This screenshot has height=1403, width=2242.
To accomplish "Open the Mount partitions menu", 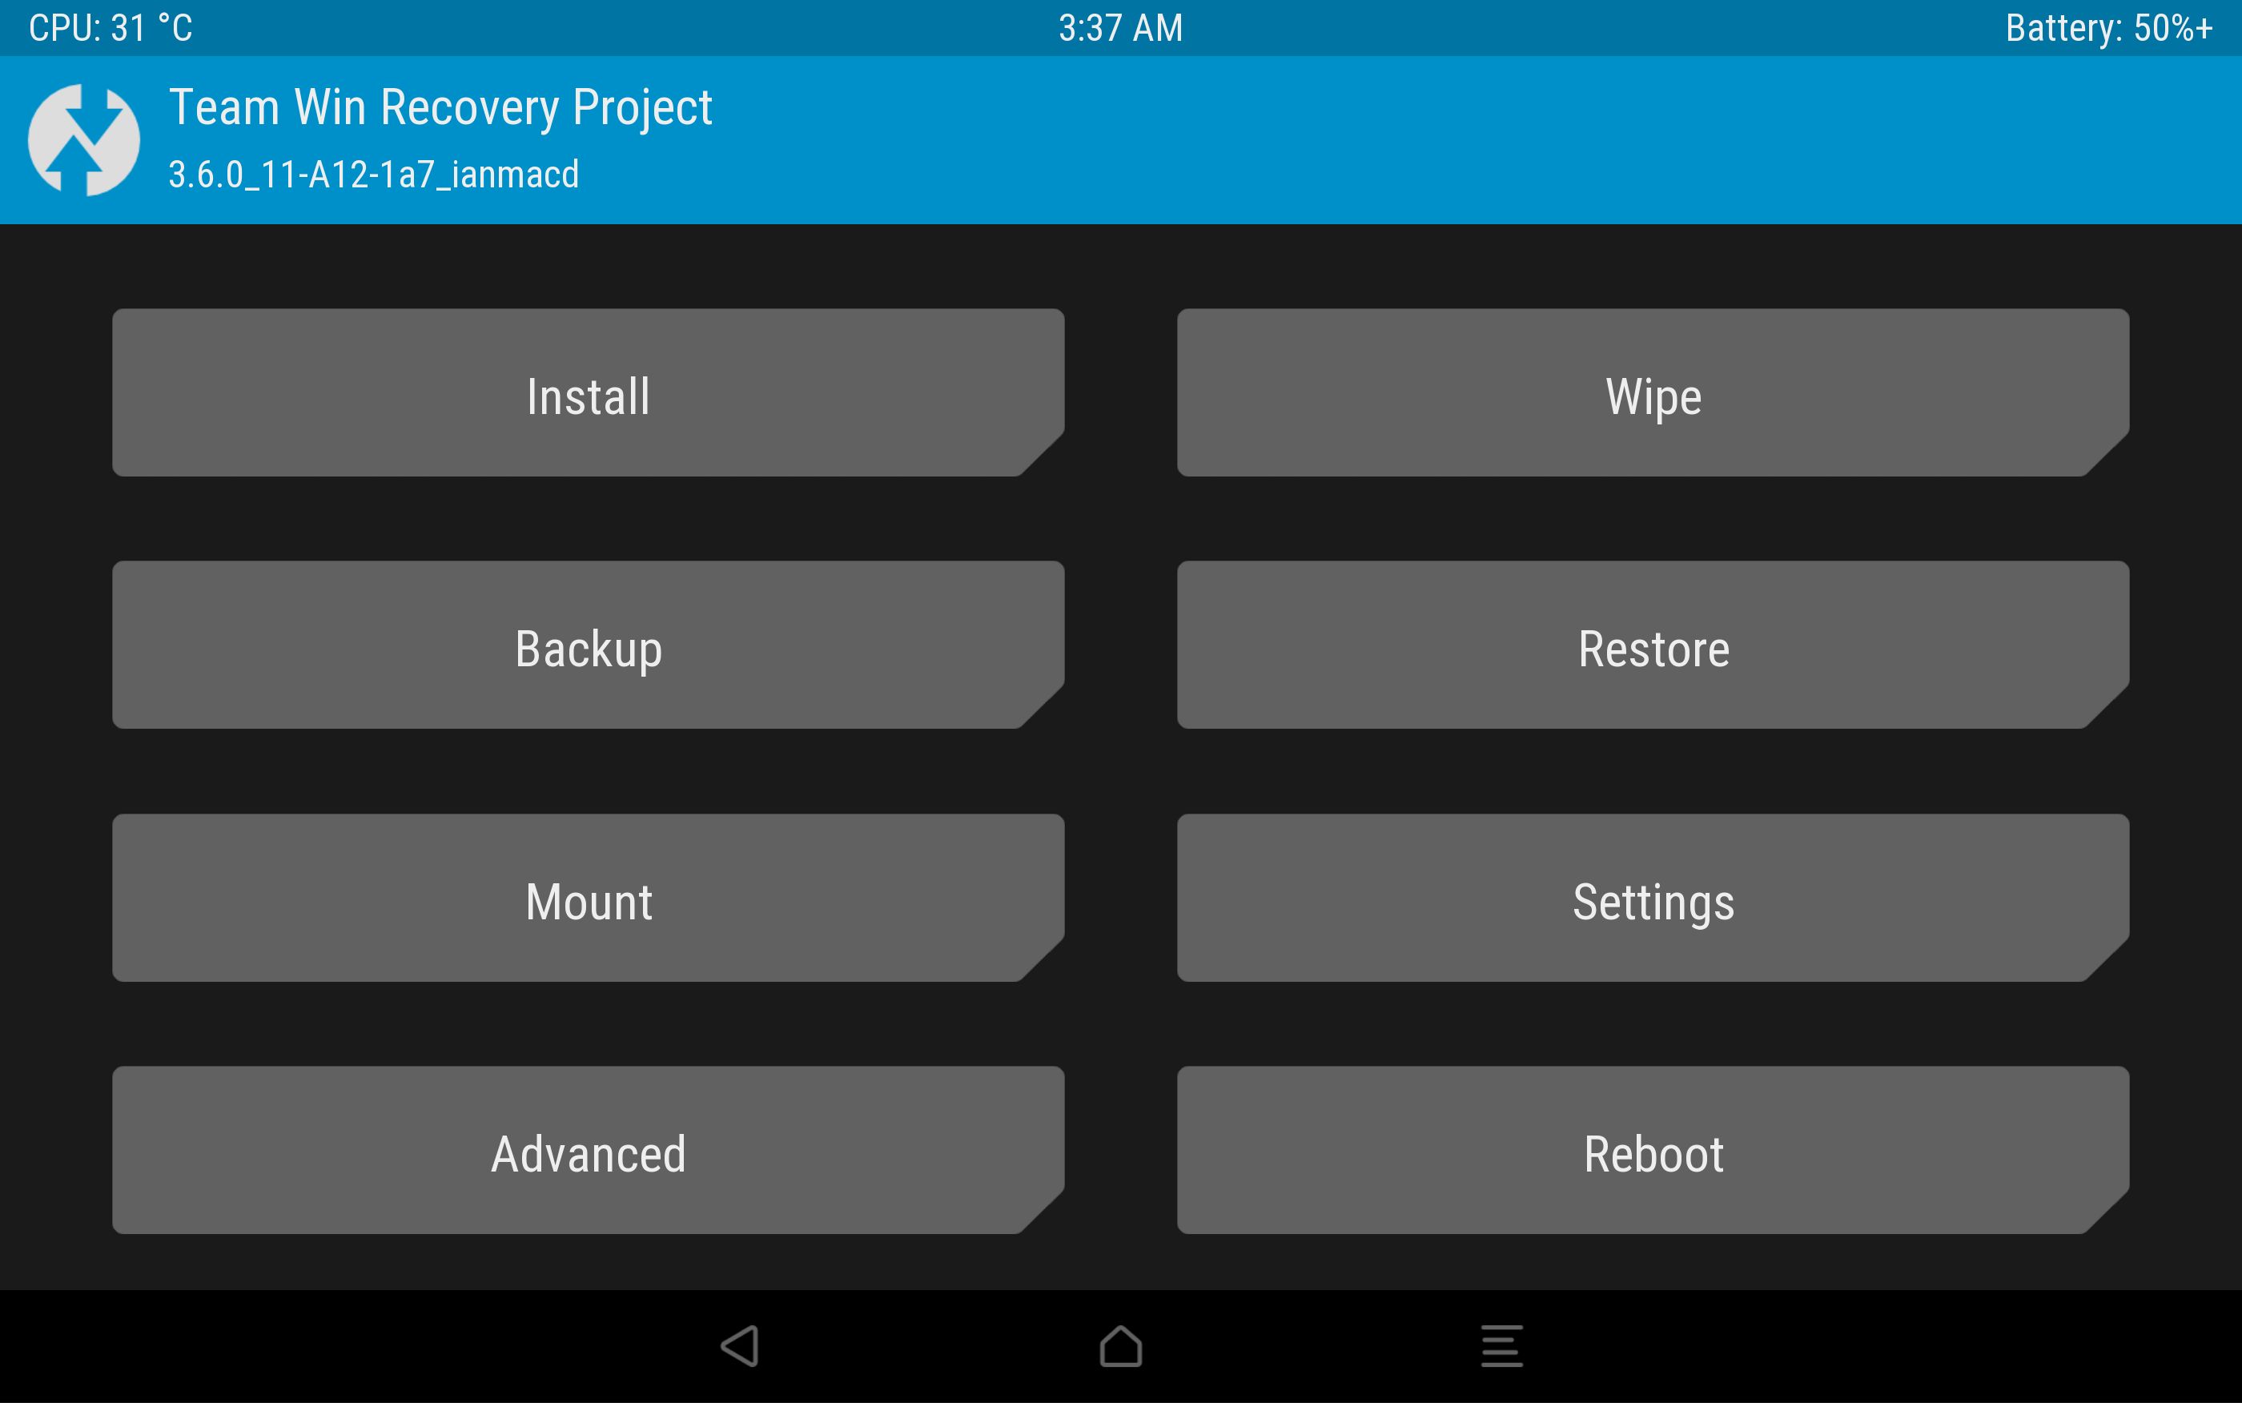I will pyautogui.click(x=588, y=897).
